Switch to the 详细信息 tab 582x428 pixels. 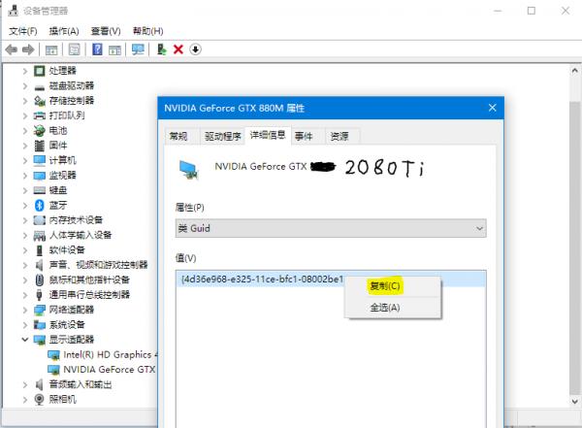click(268, 135)
